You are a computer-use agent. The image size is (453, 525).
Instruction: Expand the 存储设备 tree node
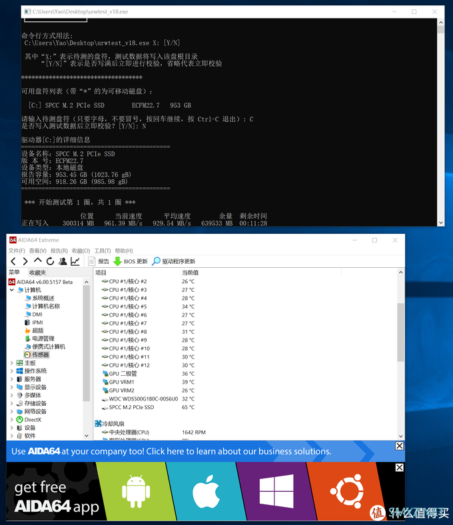tap(12, 404)
